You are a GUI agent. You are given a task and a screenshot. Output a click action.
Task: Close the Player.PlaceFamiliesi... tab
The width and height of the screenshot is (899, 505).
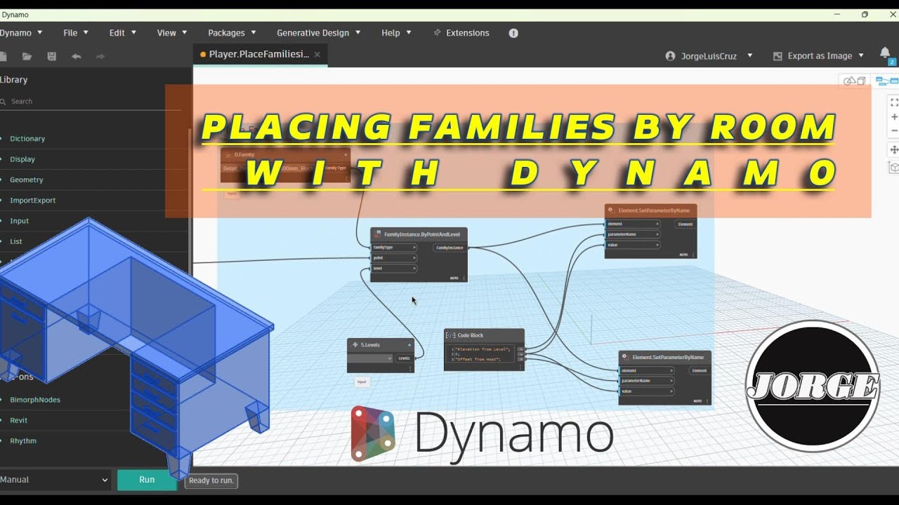pos(317,54)
